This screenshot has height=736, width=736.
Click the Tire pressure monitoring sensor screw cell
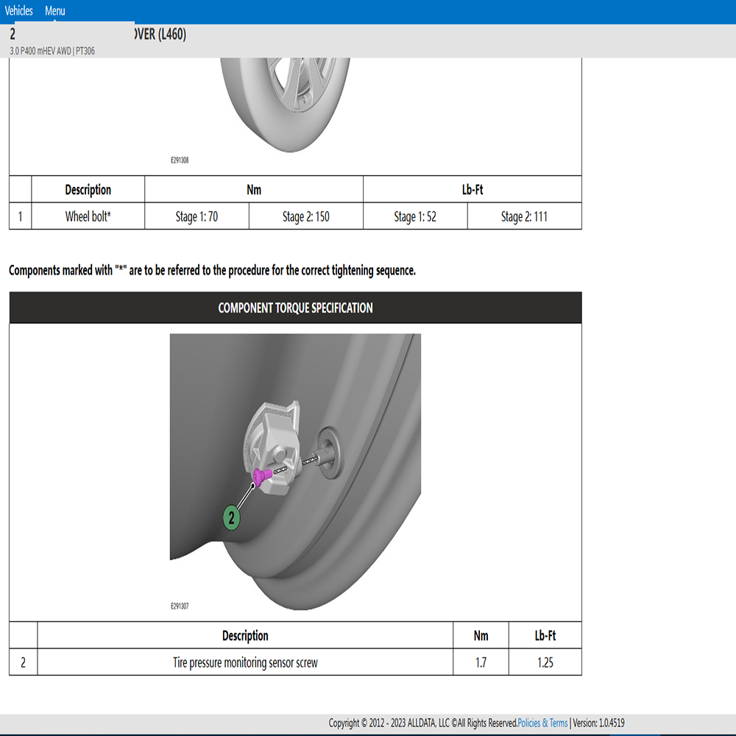[x=245, y=662]
